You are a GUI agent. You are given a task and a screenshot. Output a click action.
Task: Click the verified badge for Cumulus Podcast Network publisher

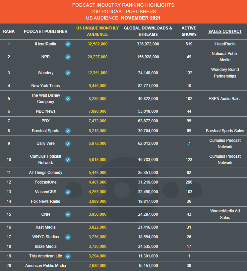(68, 160)
